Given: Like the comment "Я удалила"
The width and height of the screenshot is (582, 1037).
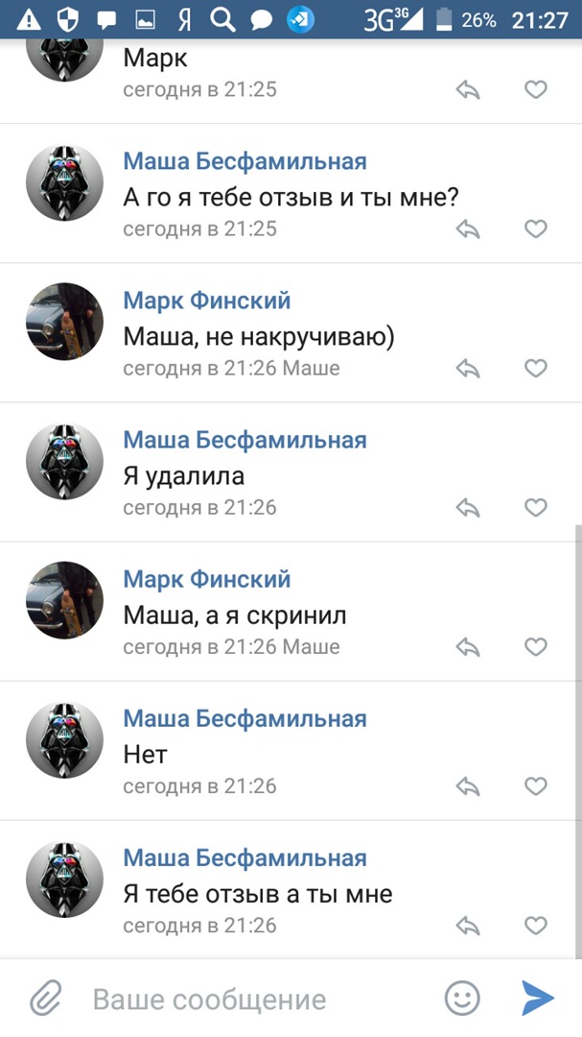Looking at the screenshot, I should click(536, 508).
